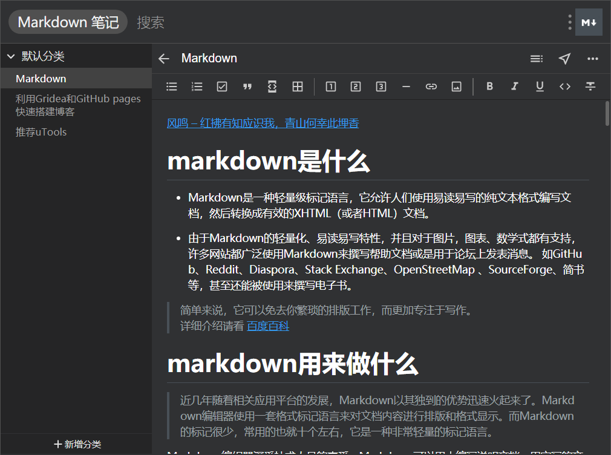Insert a table
Screen dimensions: 611x455
pos(297,87)
